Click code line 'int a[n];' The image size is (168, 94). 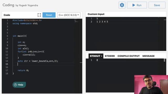pos(23,49)
